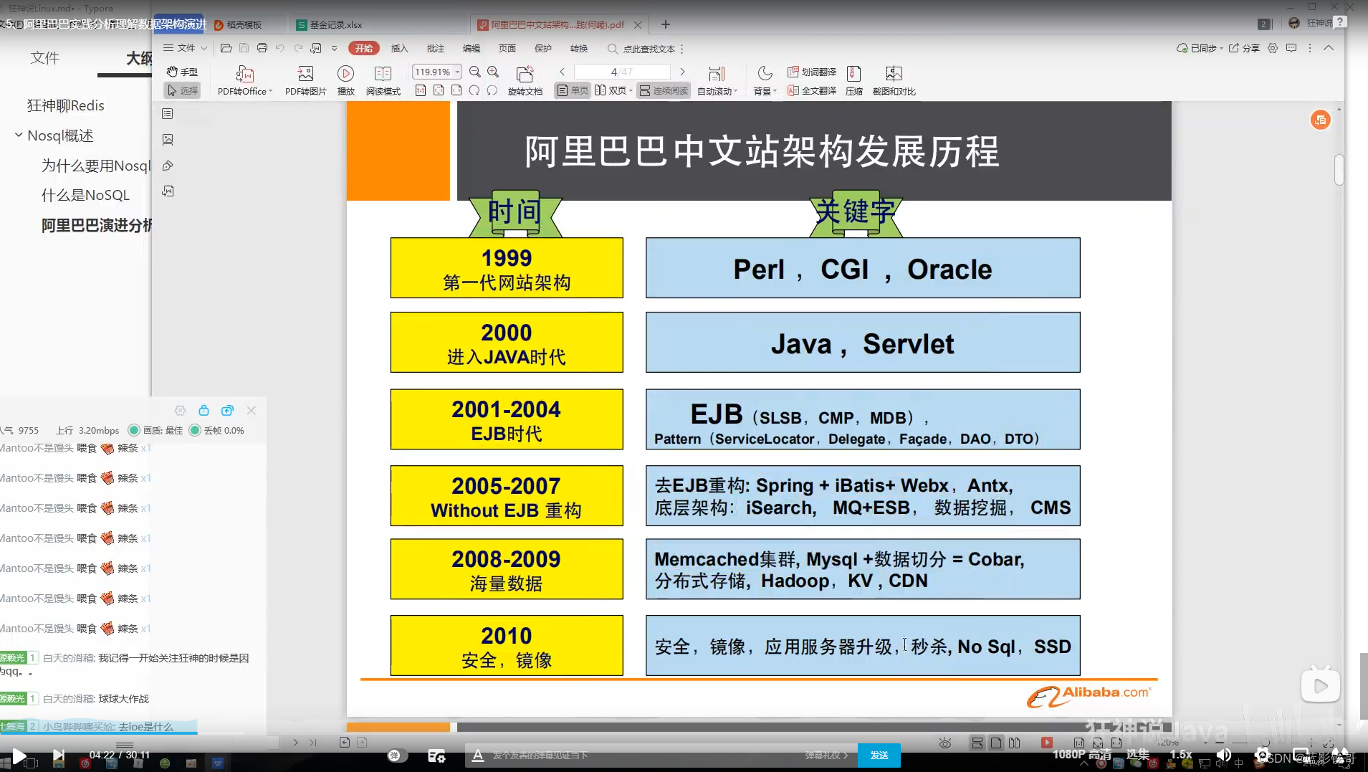Viewport: 1368px width, 772px height.
Task: Select 为什么要用Nosql outline item
Action: (x=95, y=166)
